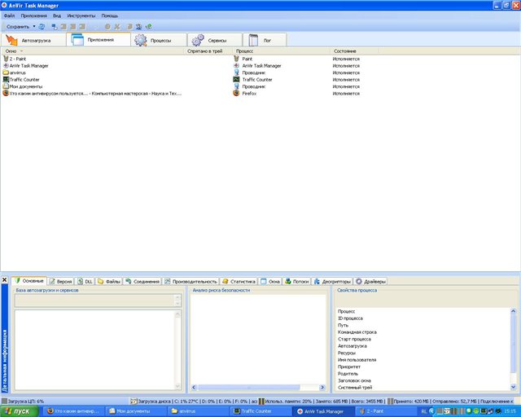This screenshot has height=417, width=521.
Task: Sort by the Окно column header
Action: pyautogui.click(x=93, y=50)
